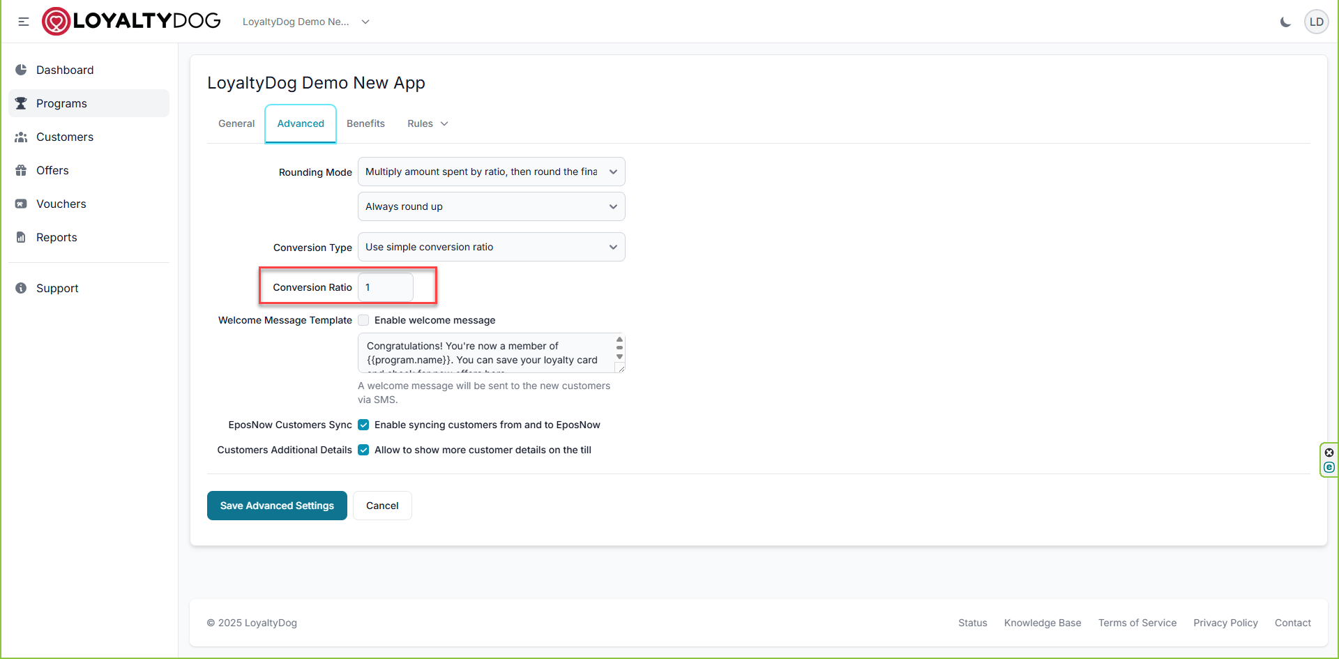Viewport: 1339px width, 659px height.
Task: Click the Conversion Ratio input field
Action: pyautogui.click(x=386, y=287)
